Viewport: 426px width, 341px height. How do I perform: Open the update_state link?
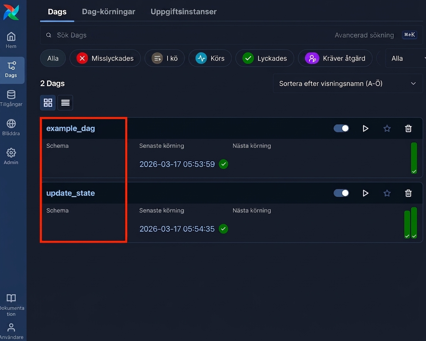coord(71,193)
